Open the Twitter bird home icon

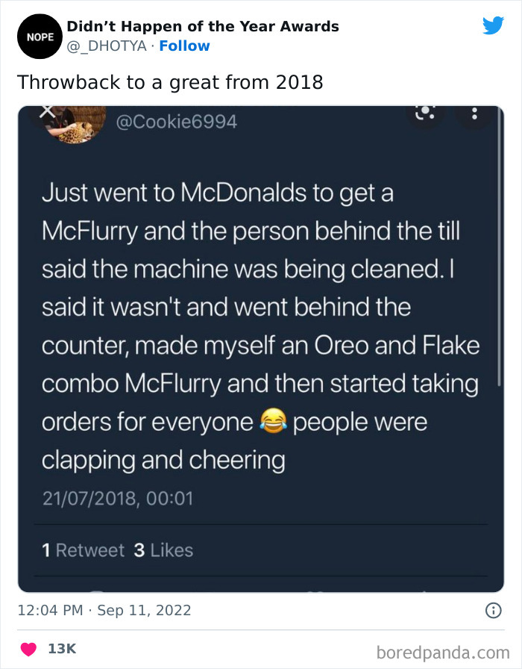pyautogui.click(x=494, y=25)
